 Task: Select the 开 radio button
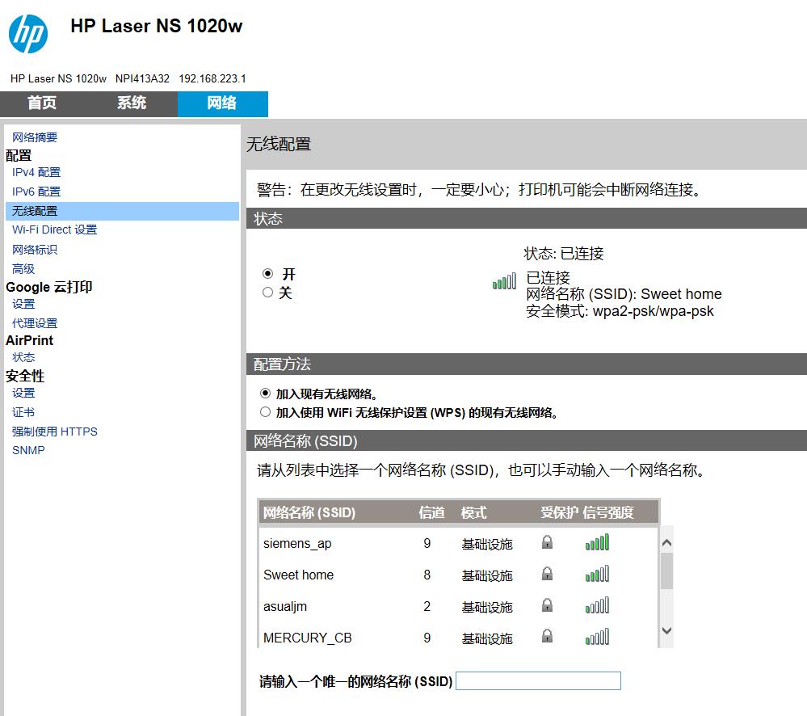point(267,272)
